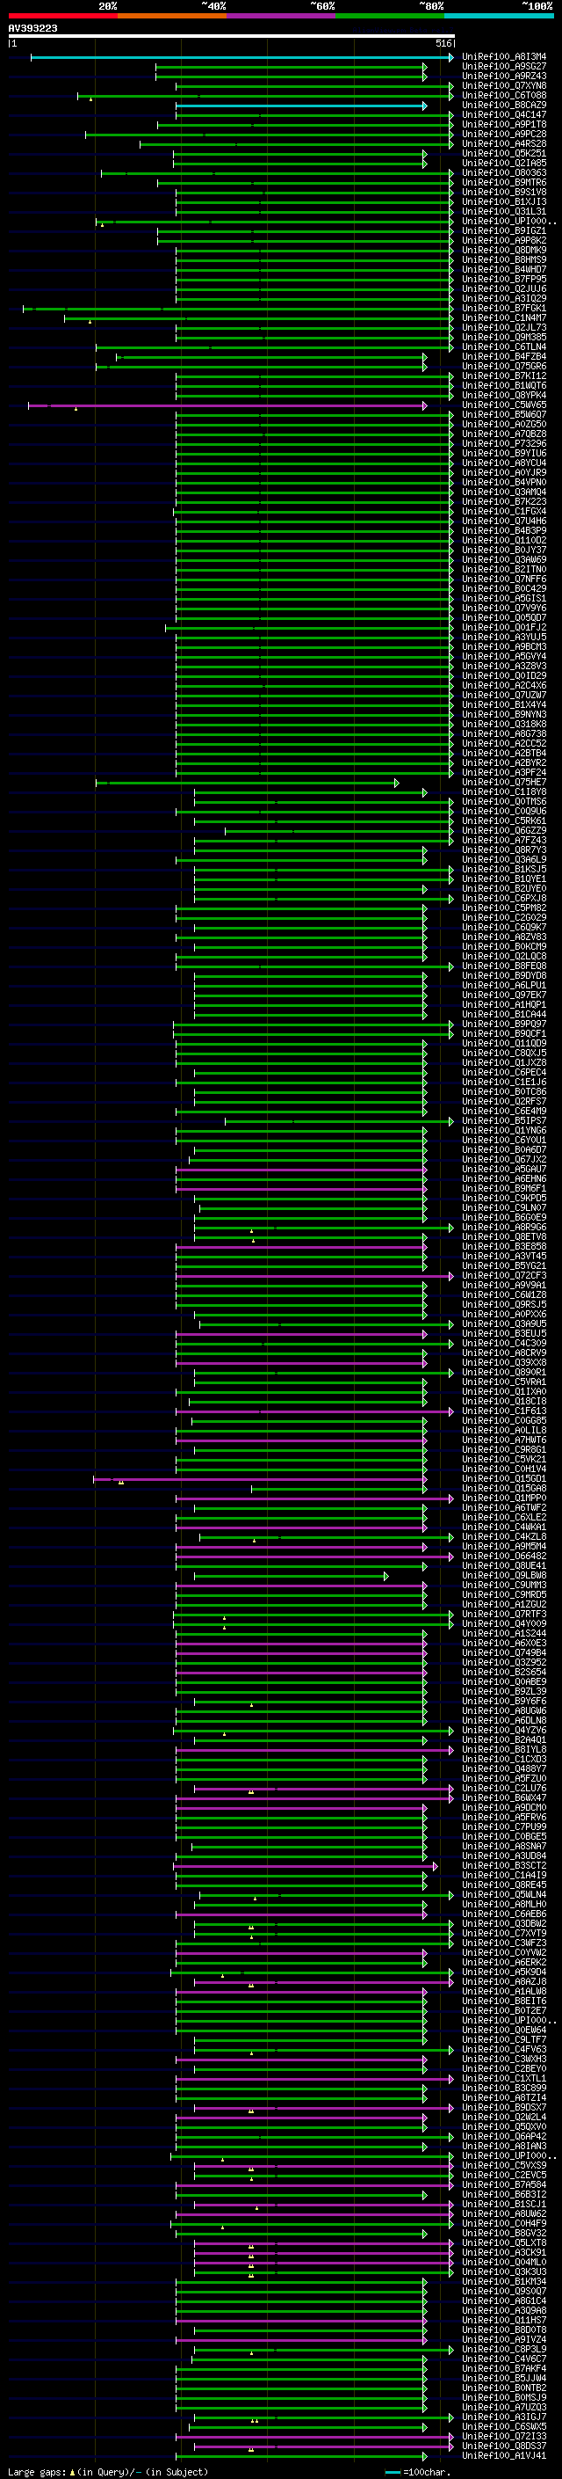Select hit name UniRef100_C8P3L9

[504, 2349]
